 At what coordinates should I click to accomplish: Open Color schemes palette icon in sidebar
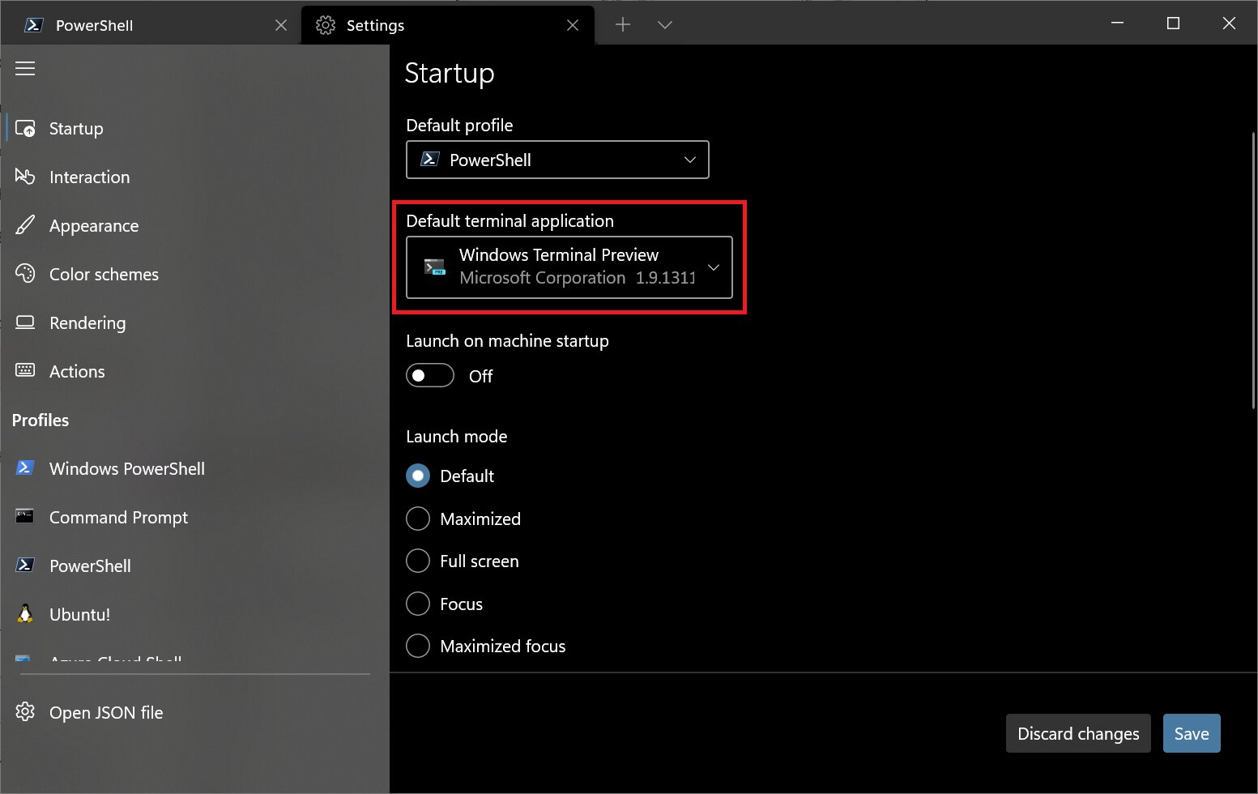click(25, 274)
